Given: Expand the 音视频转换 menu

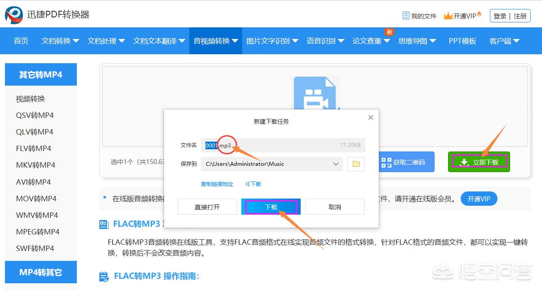Looking at the screenshot, I should 216,41.
